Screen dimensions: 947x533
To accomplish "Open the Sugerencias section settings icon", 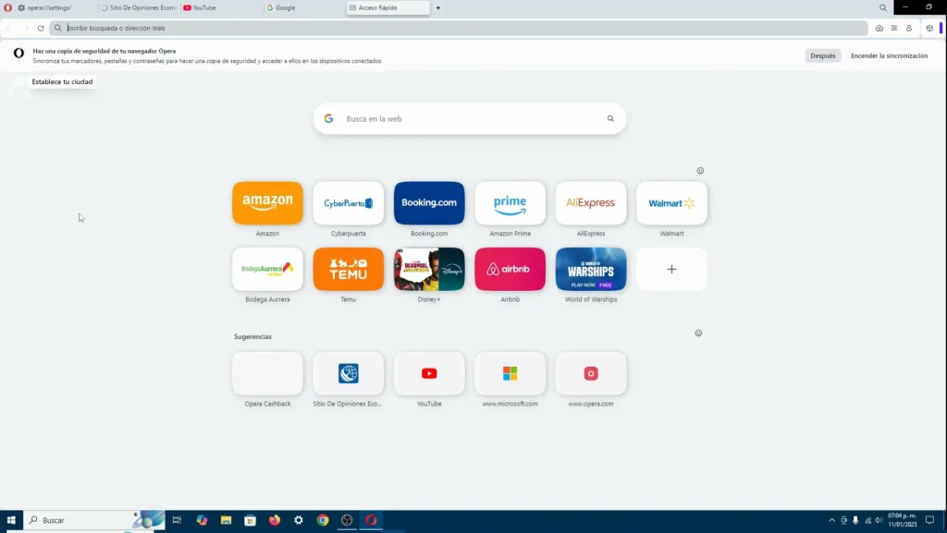I will 698,333.
